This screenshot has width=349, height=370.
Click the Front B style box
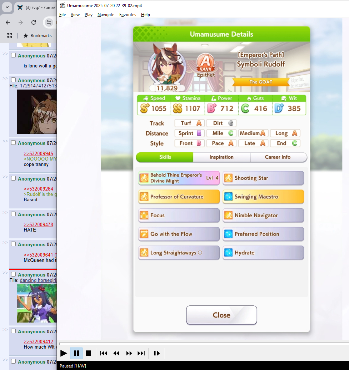[190, 143]
